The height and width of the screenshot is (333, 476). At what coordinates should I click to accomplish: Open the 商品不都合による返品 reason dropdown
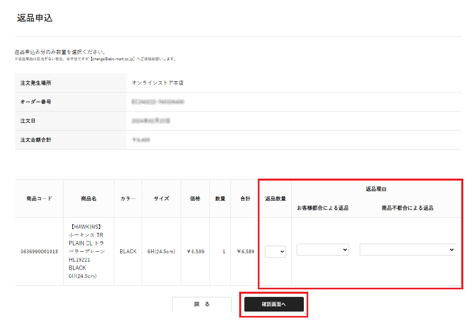pyautogui.click(x=407, y=250)
